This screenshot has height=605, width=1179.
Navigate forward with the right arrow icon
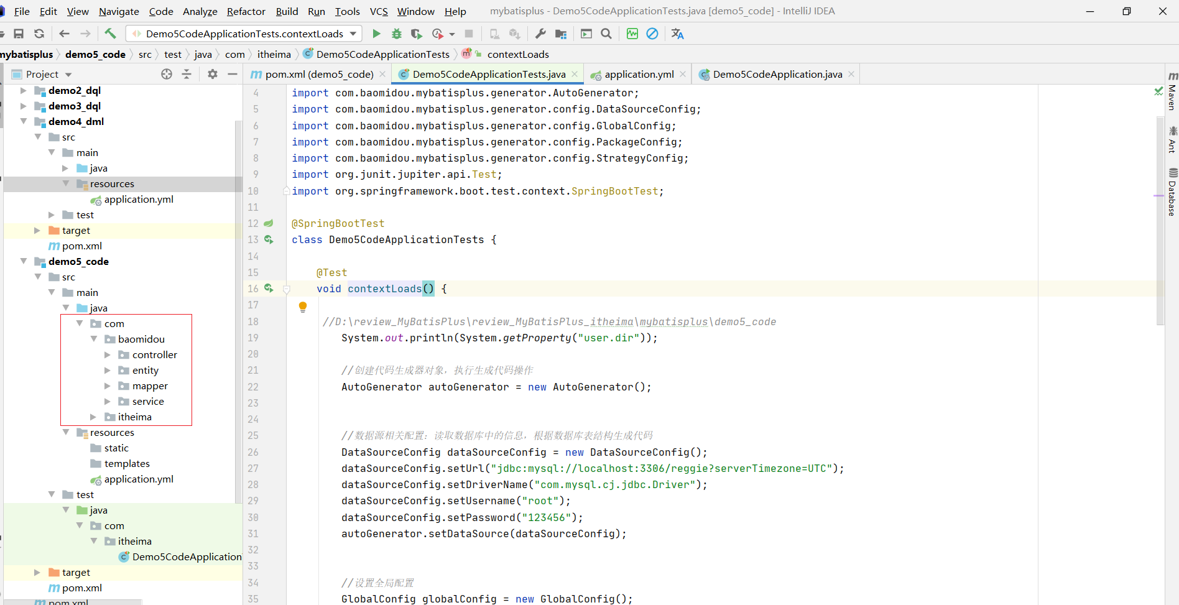(x=85, y=34)
